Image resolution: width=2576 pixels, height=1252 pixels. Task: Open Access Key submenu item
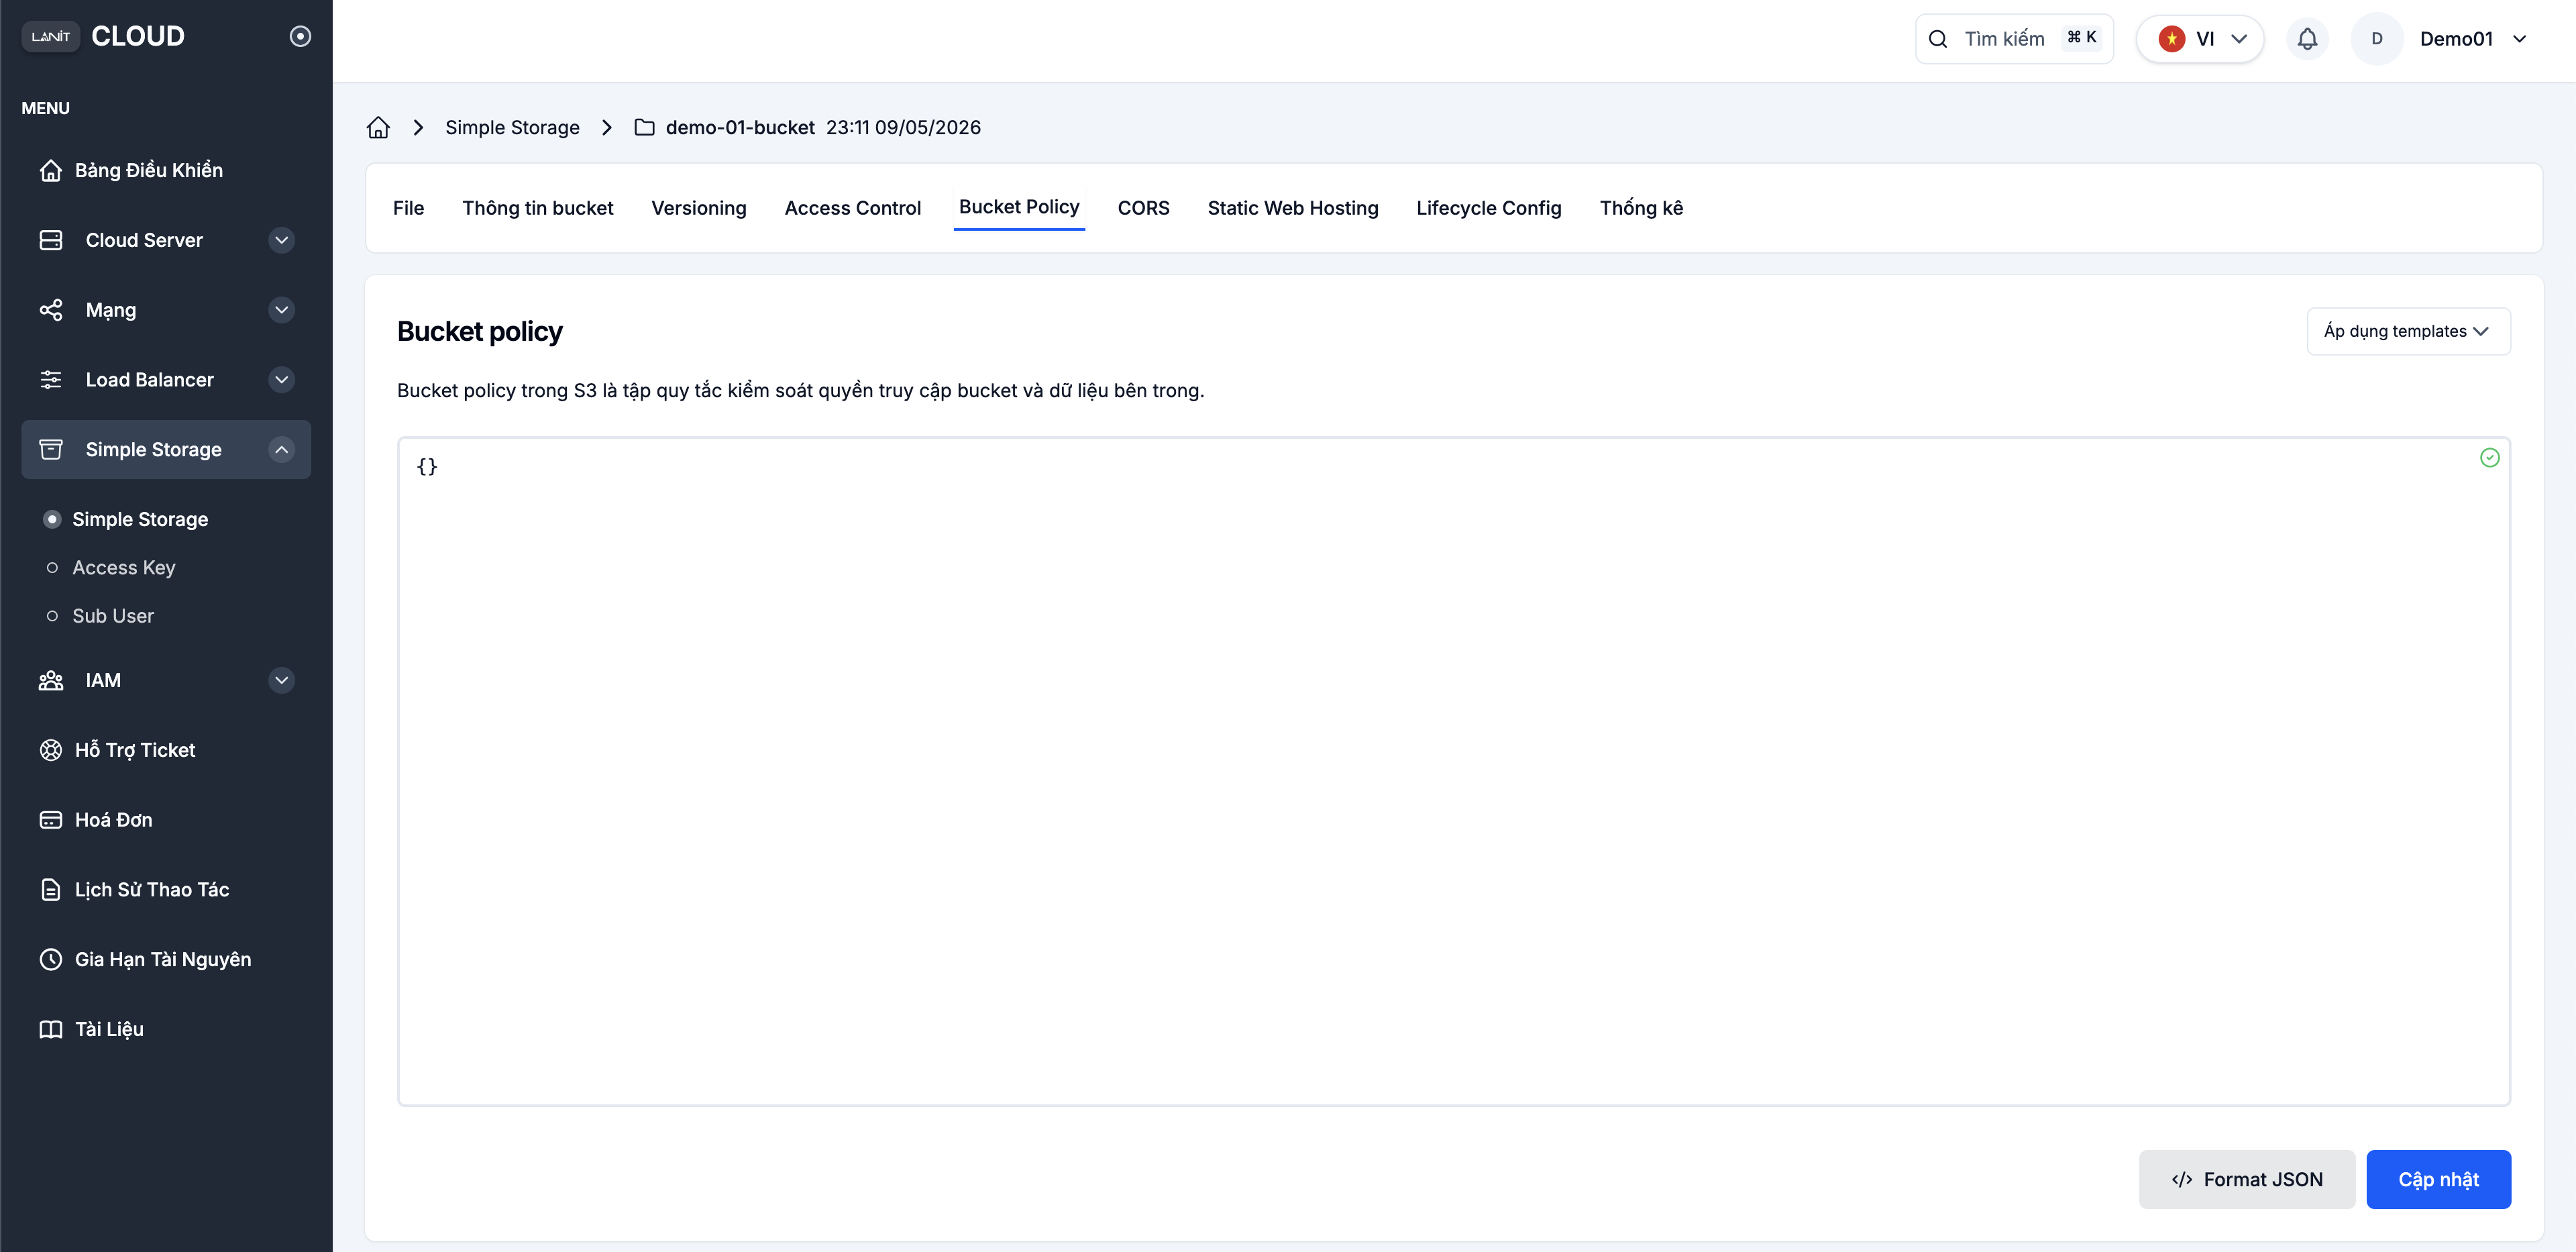(x=124, y=568)
